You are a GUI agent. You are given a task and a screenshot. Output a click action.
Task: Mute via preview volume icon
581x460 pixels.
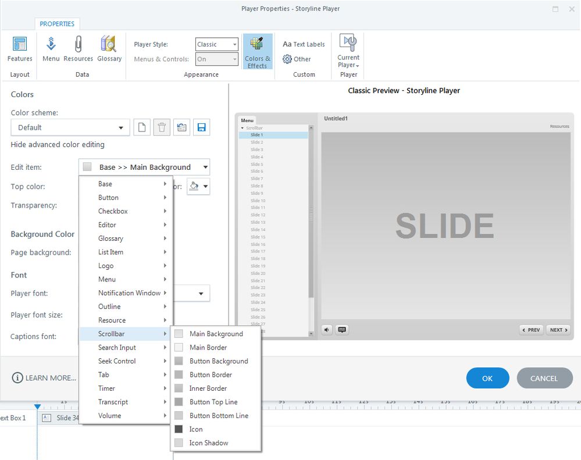pyautogui.click(x=327, y=330)
